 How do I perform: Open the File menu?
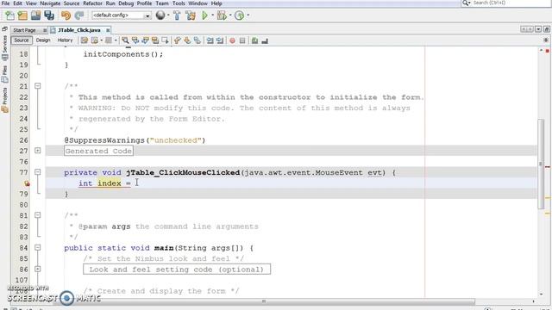click(5, 3)
